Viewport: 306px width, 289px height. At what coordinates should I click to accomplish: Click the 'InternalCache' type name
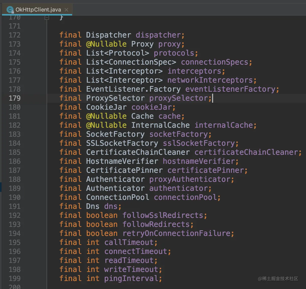161,125
